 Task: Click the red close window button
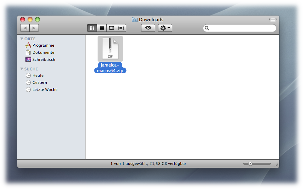[23, 19]
